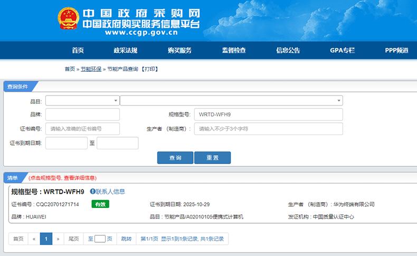Click the certificate expiry start date field
Screen dimensions: 417x256
[66, 143]
